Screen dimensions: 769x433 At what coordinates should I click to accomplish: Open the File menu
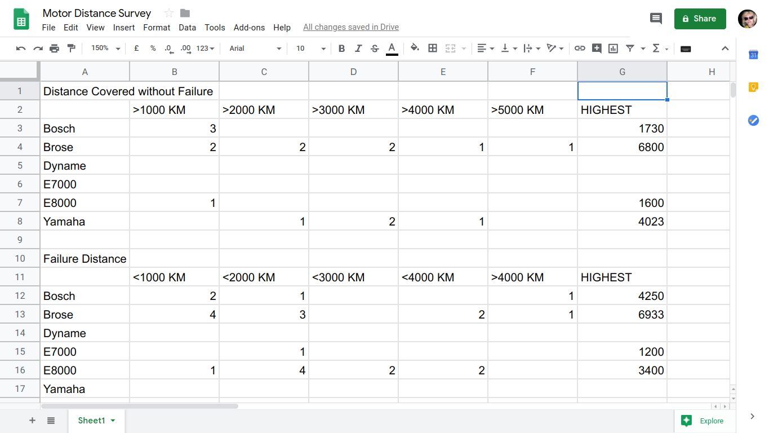click(x=48, y=27)
